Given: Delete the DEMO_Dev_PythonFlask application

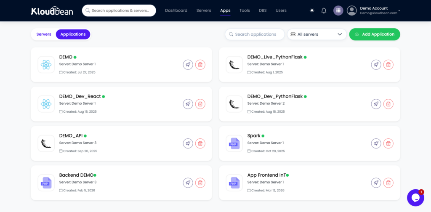Looking at the screenshot, I should (x=388, y=104).
